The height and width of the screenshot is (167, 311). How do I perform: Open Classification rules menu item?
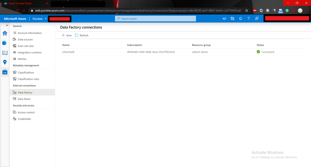click(28, 79)
